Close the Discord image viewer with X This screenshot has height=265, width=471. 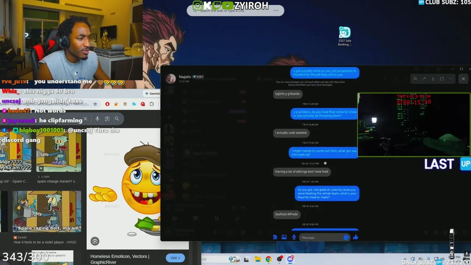pos(463,79)
